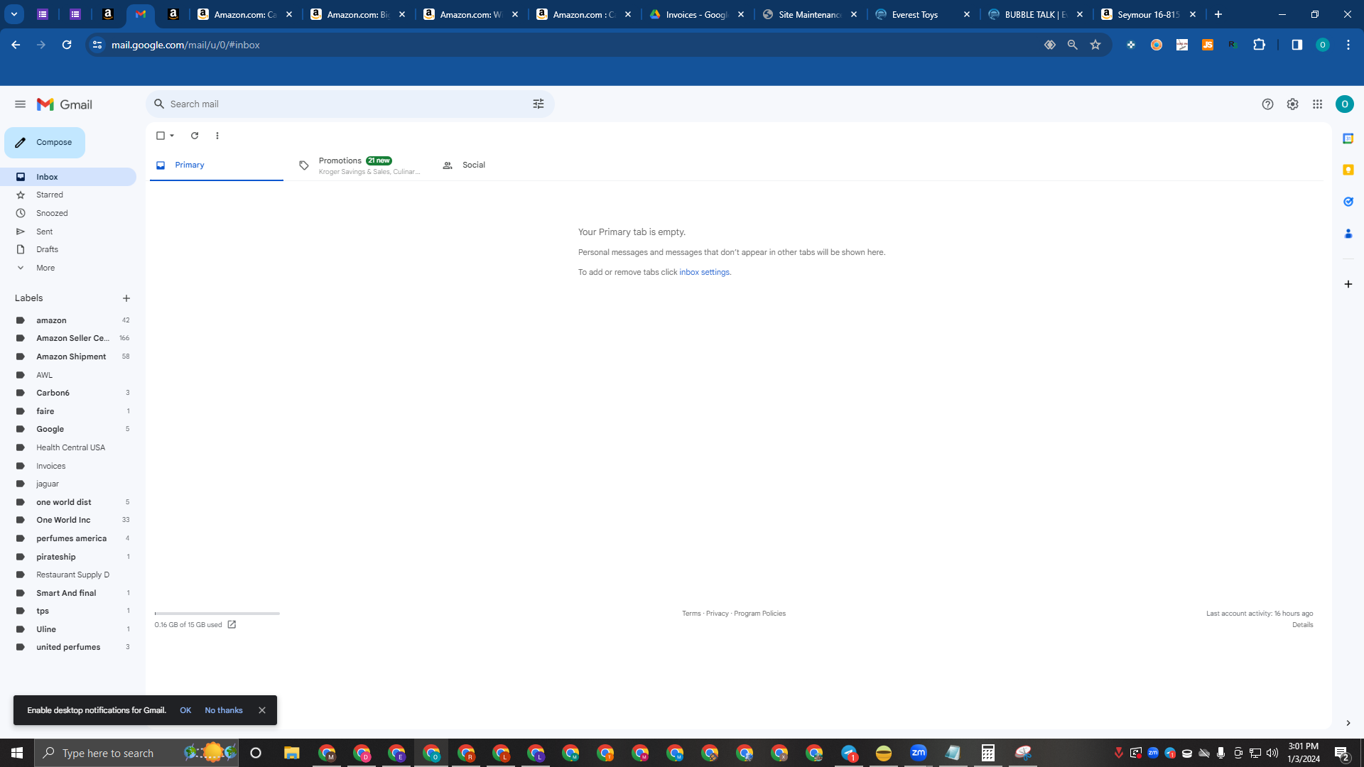The height and width of the screenshot is (767, 1364).
Task: Bookmark this page with the star icon
Action: click(x=1095, y=45)
